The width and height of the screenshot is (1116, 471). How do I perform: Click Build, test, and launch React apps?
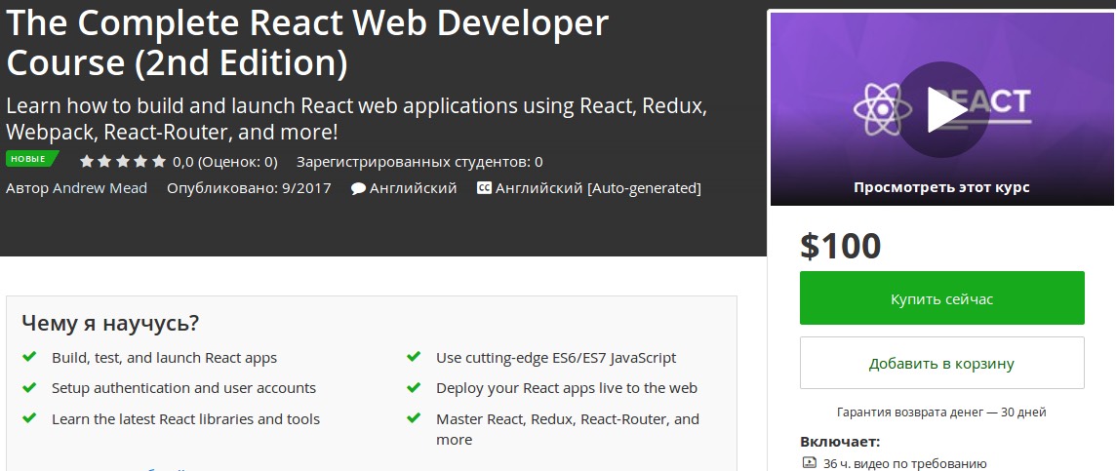click(165, 357)
